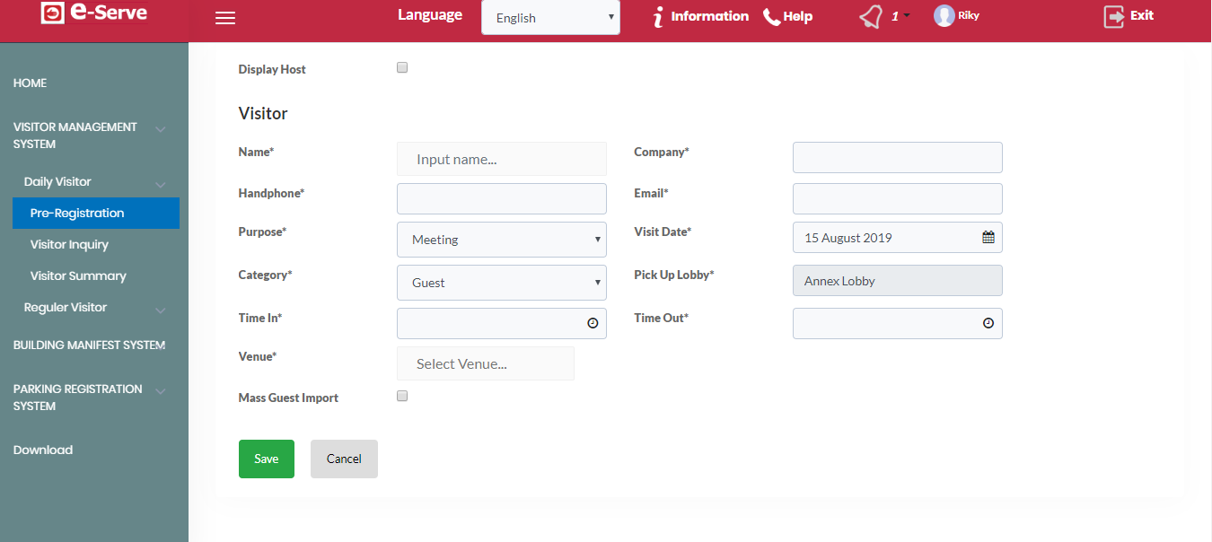Open the Category dropdown showing Guest
Viewport: 1212px width, 542px height.
[501, 283]
